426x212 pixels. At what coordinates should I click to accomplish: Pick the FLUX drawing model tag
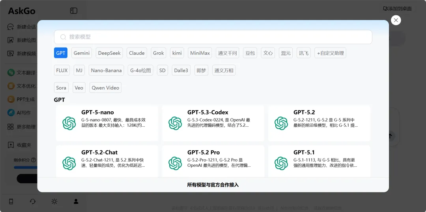point(62,70)
